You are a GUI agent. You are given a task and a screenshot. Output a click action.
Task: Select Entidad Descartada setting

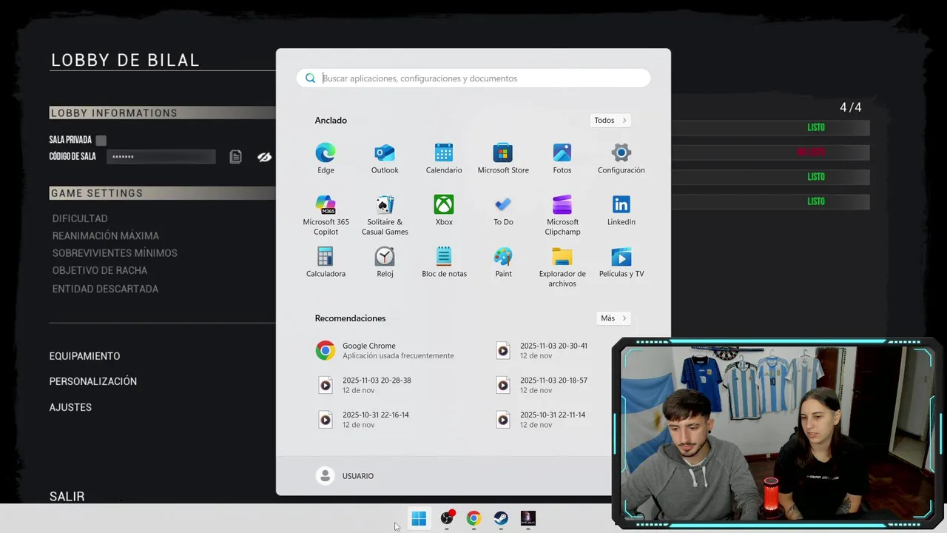coord(105,289)
